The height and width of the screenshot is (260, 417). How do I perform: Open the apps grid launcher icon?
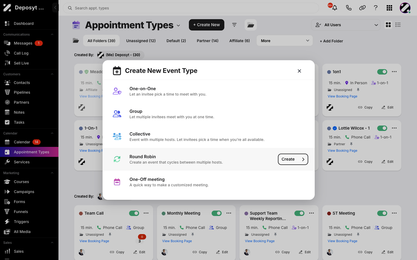[x=389, y=8]
